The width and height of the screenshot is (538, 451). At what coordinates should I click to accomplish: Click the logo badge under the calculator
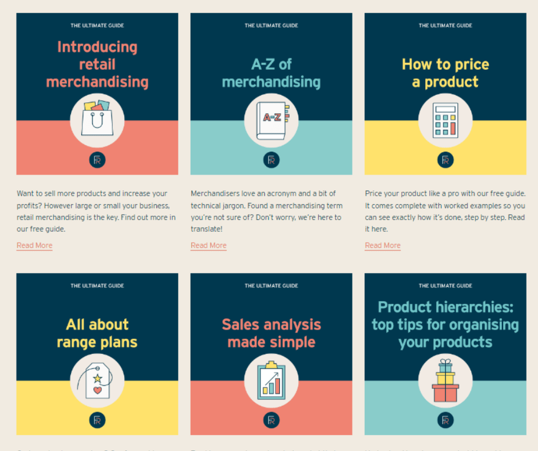click(445, 160)
